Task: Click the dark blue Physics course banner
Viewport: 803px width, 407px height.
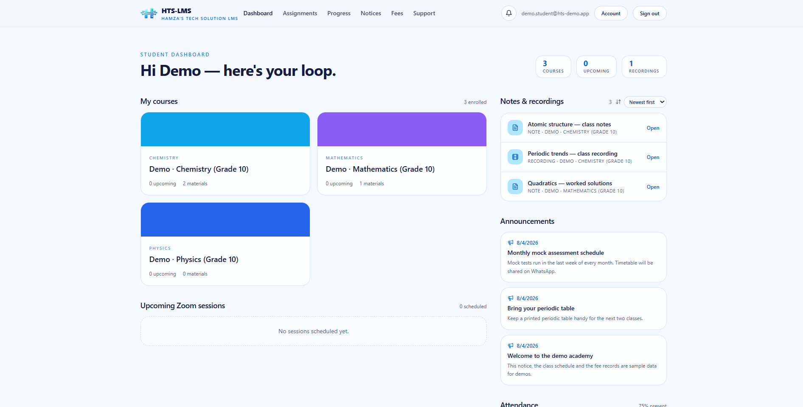Action: pos(225,220)
